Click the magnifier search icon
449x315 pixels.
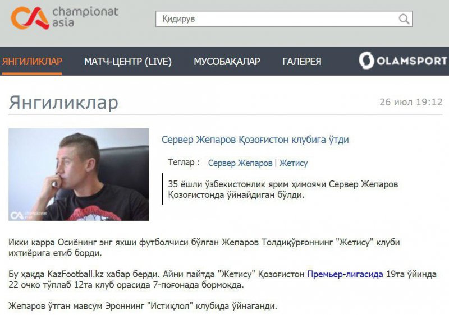click(404, 19)
